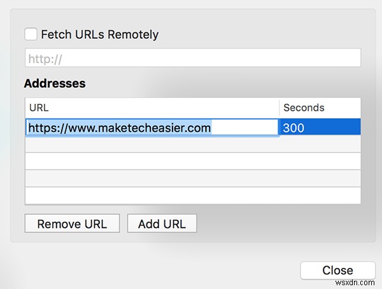382x289 pixels.
Task: Click the last empty URL row in the table
Action: [152, 195]
